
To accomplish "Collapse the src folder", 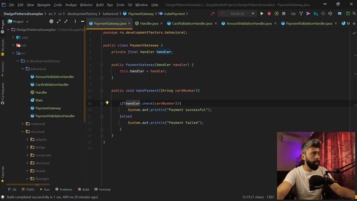I will point(13,53).
